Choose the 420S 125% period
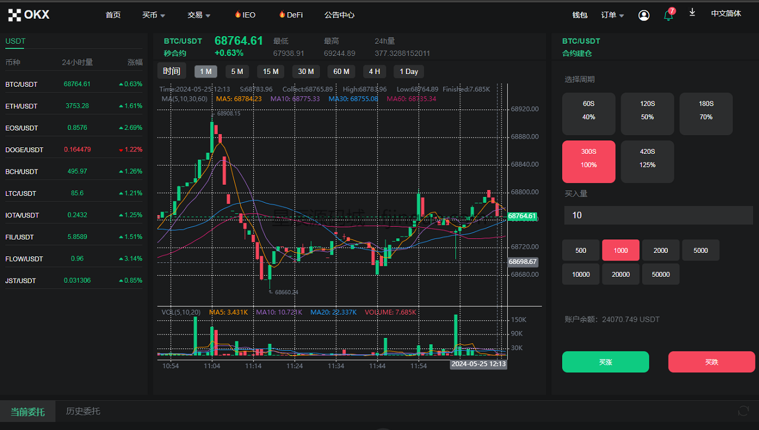Screen dimensions: 759x430 [x=647, y=158]
